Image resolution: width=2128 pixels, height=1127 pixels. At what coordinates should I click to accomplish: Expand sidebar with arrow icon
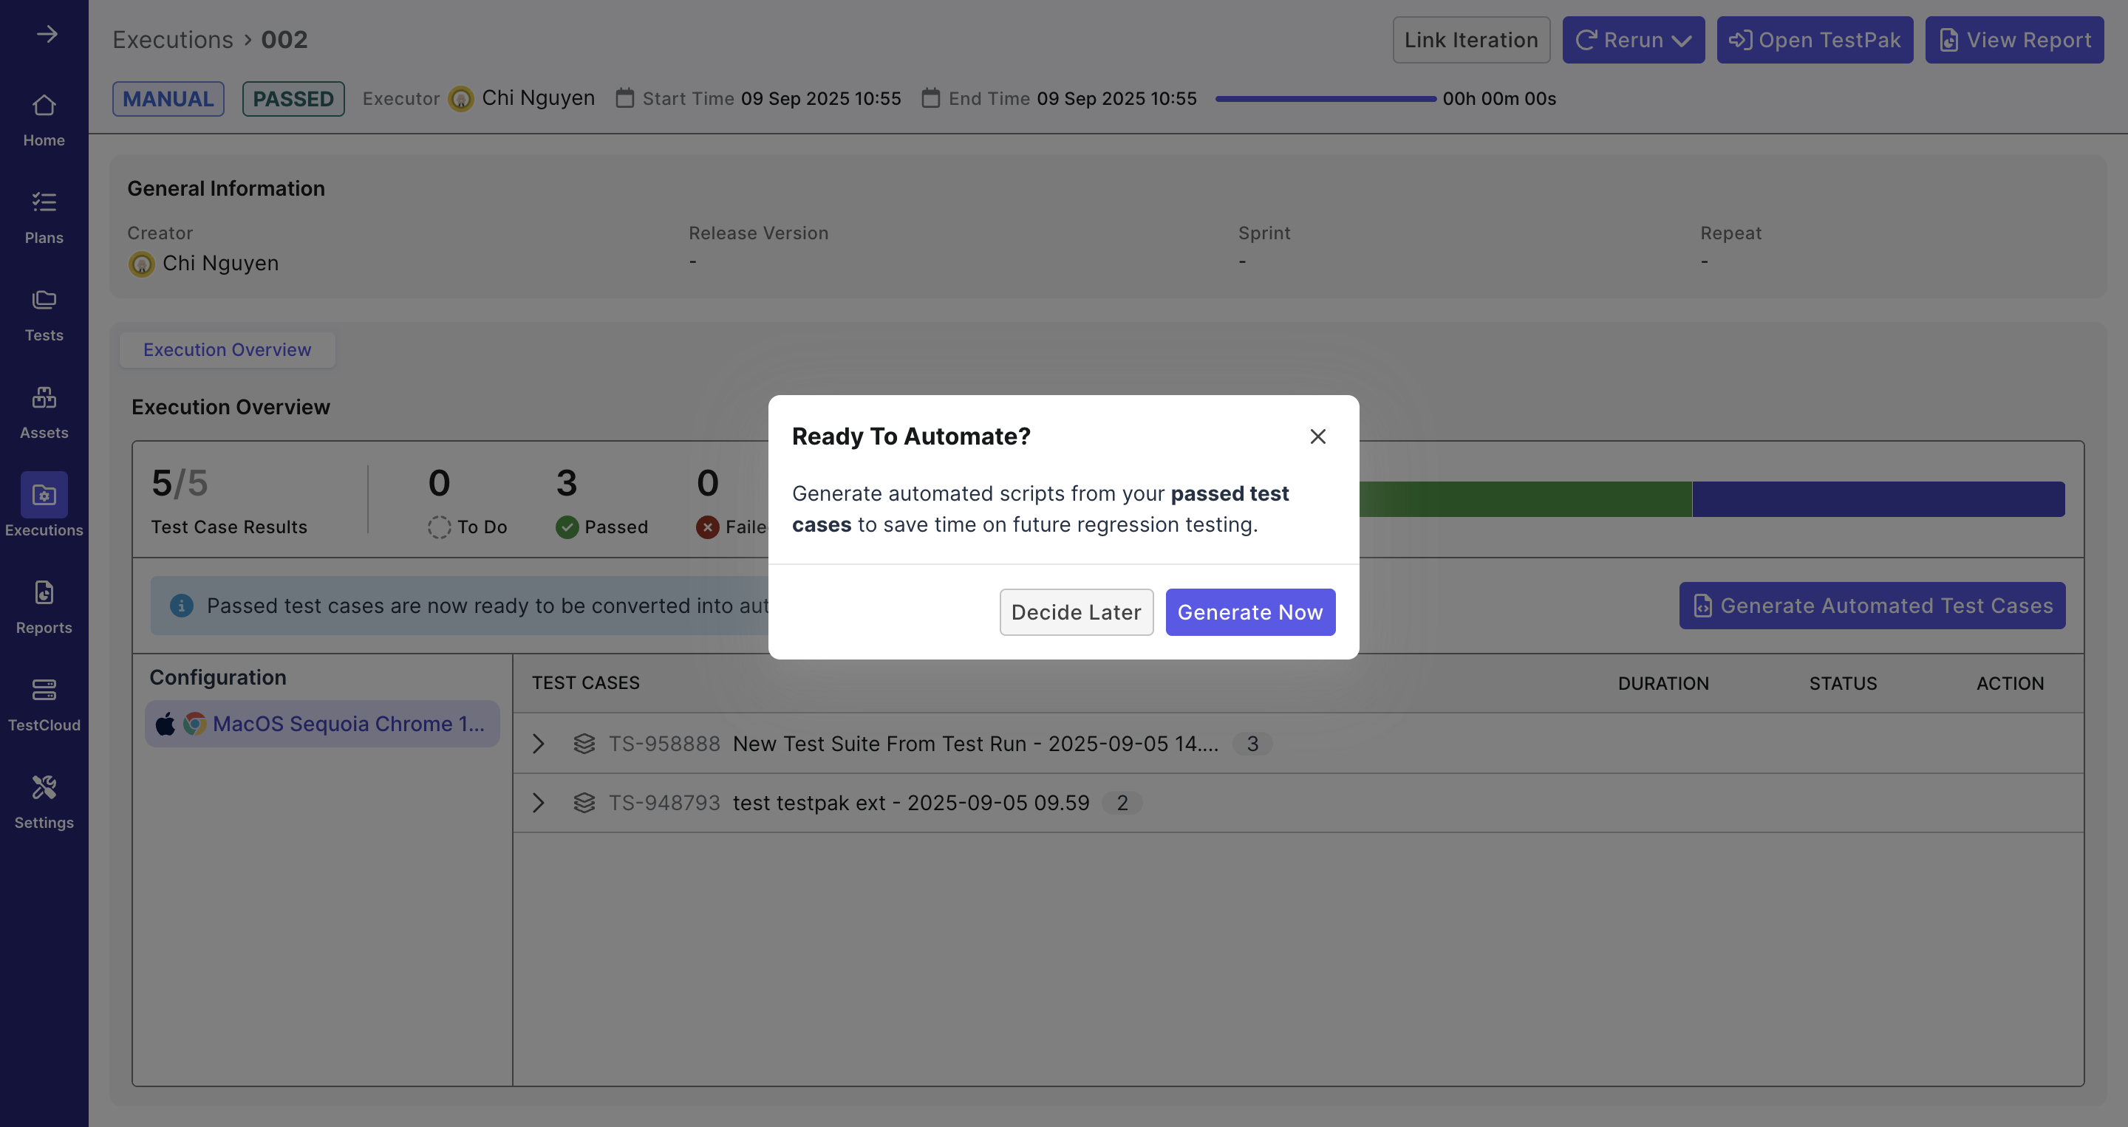(x=47, y=34)
